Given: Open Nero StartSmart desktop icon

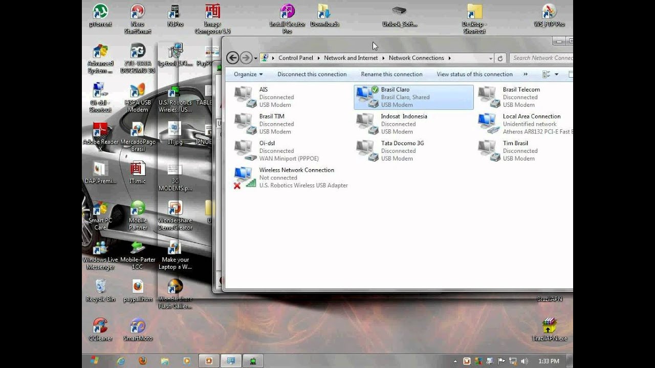Looking at the screenshot, I should click(138, 19).
